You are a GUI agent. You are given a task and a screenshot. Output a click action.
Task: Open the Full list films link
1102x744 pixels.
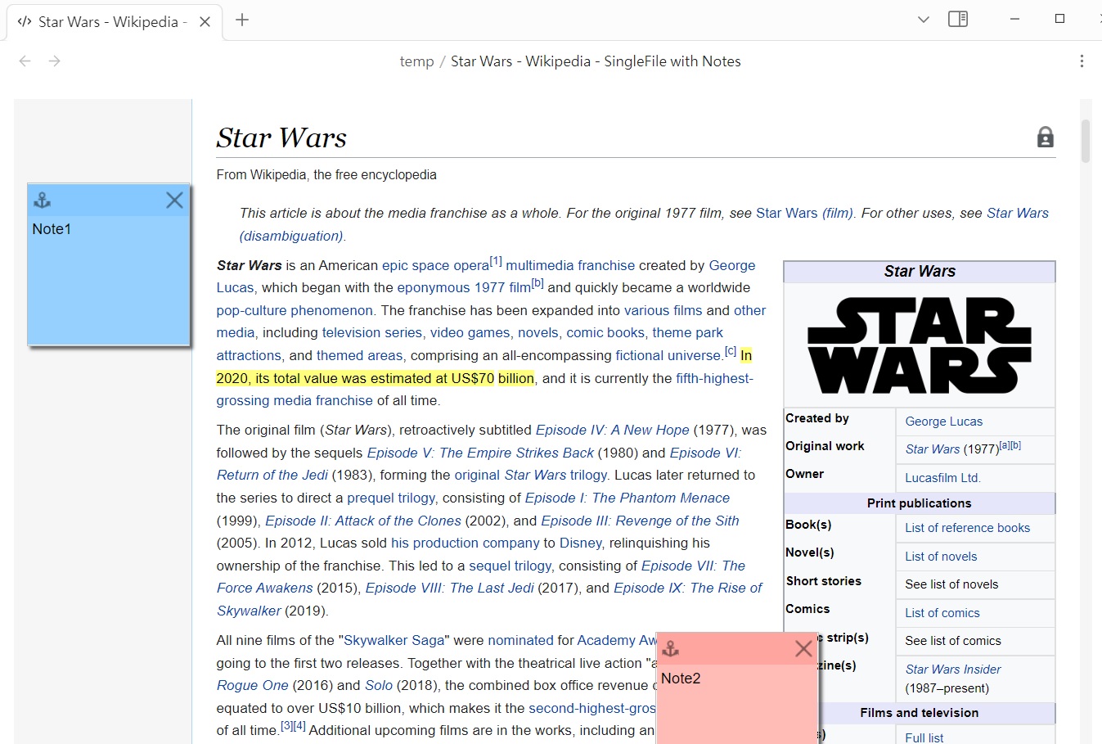coord(924,737)
